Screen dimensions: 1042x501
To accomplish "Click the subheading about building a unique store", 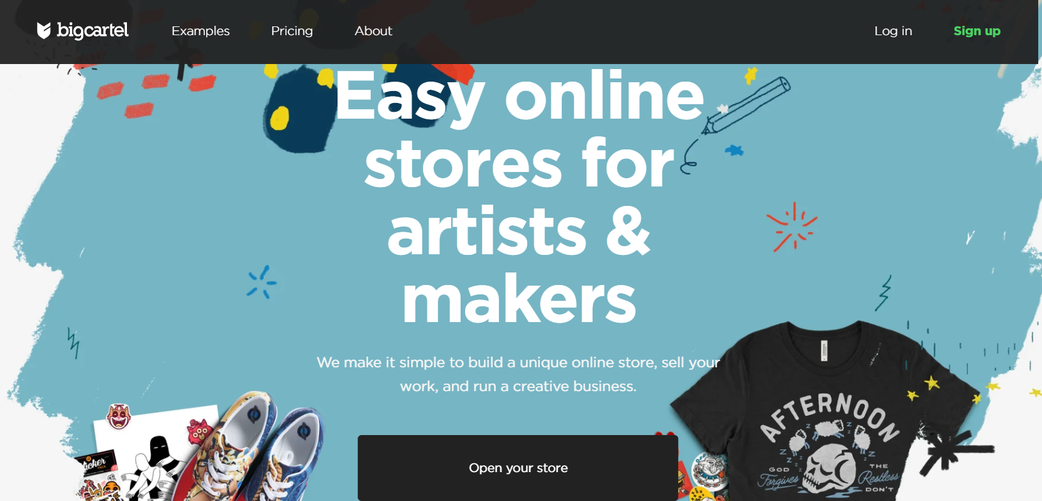I will click(518, 374).
